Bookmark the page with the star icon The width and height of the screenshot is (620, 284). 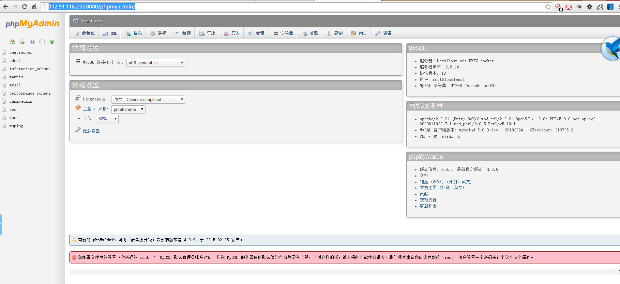[x=548, y=7]
